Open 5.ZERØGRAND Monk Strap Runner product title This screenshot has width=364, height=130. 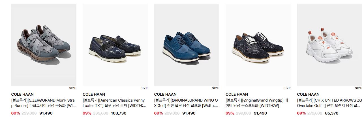(44, 103)
